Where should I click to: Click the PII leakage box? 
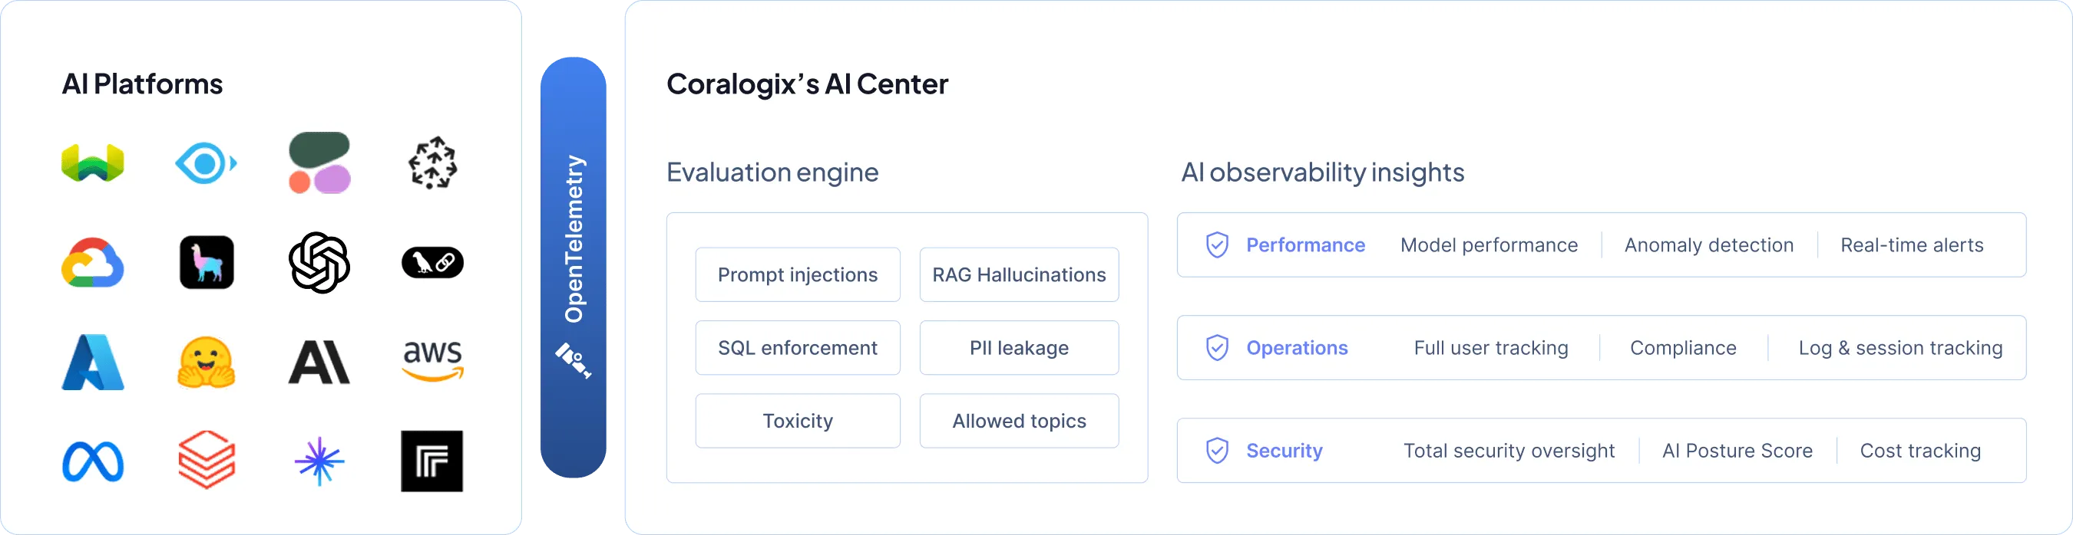click(1019, 348)
